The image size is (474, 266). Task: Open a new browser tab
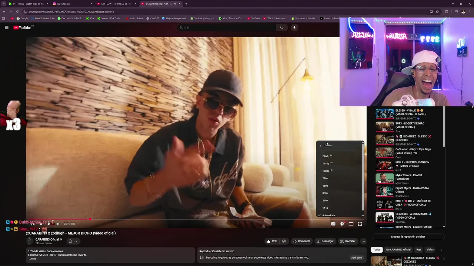[186, 4]
